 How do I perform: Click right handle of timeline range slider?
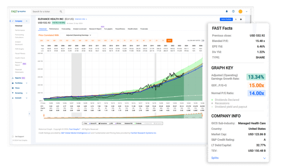pos(202,115)
